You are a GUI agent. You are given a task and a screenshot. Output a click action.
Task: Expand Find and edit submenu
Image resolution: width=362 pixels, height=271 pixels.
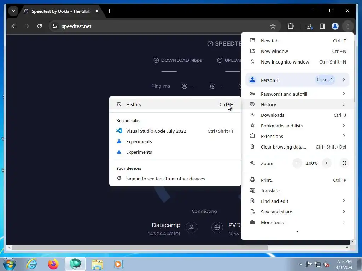pos(297,201)
